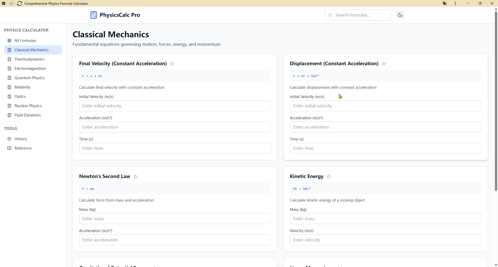
Task: Click Kinetic Energy mass input
Action: (385, 219)
